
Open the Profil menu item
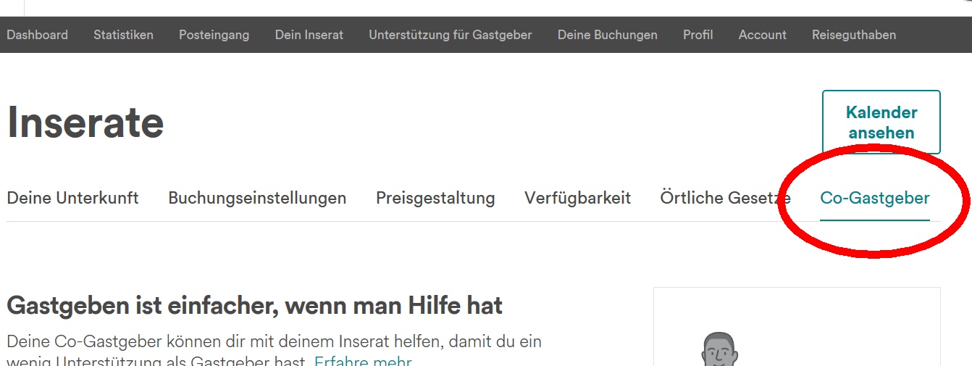[x=697, y=35]
